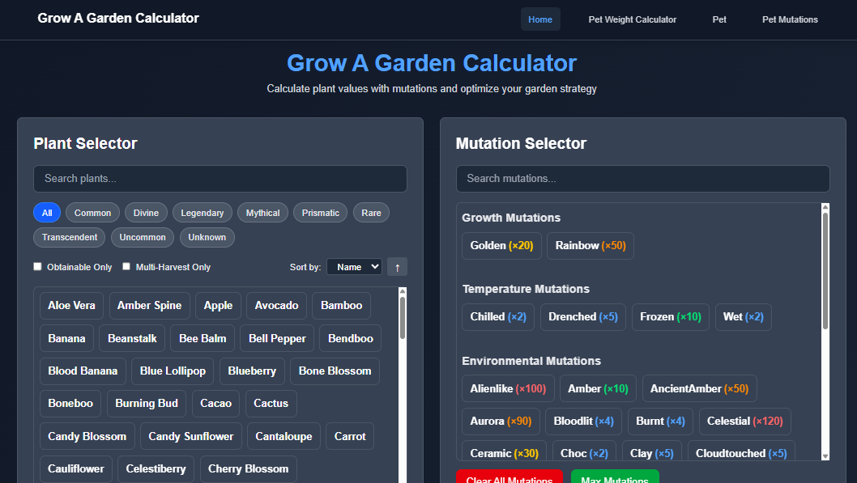
Task: Select the Frozen temperature mutation
Action: (x=670, y=316)
